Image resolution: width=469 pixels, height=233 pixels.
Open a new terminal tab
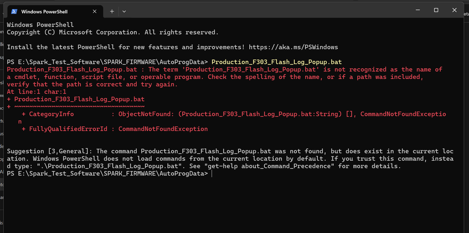point(112,11)
